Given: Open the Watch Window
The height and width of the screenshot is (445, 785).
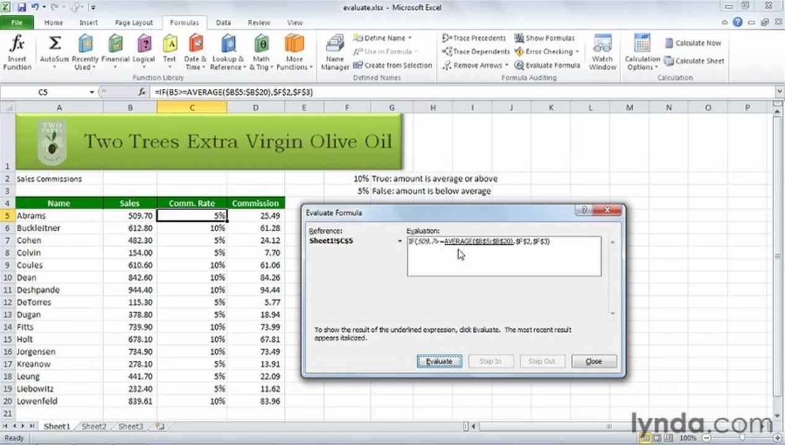Looking at the screenshot, I should [602, 53].
